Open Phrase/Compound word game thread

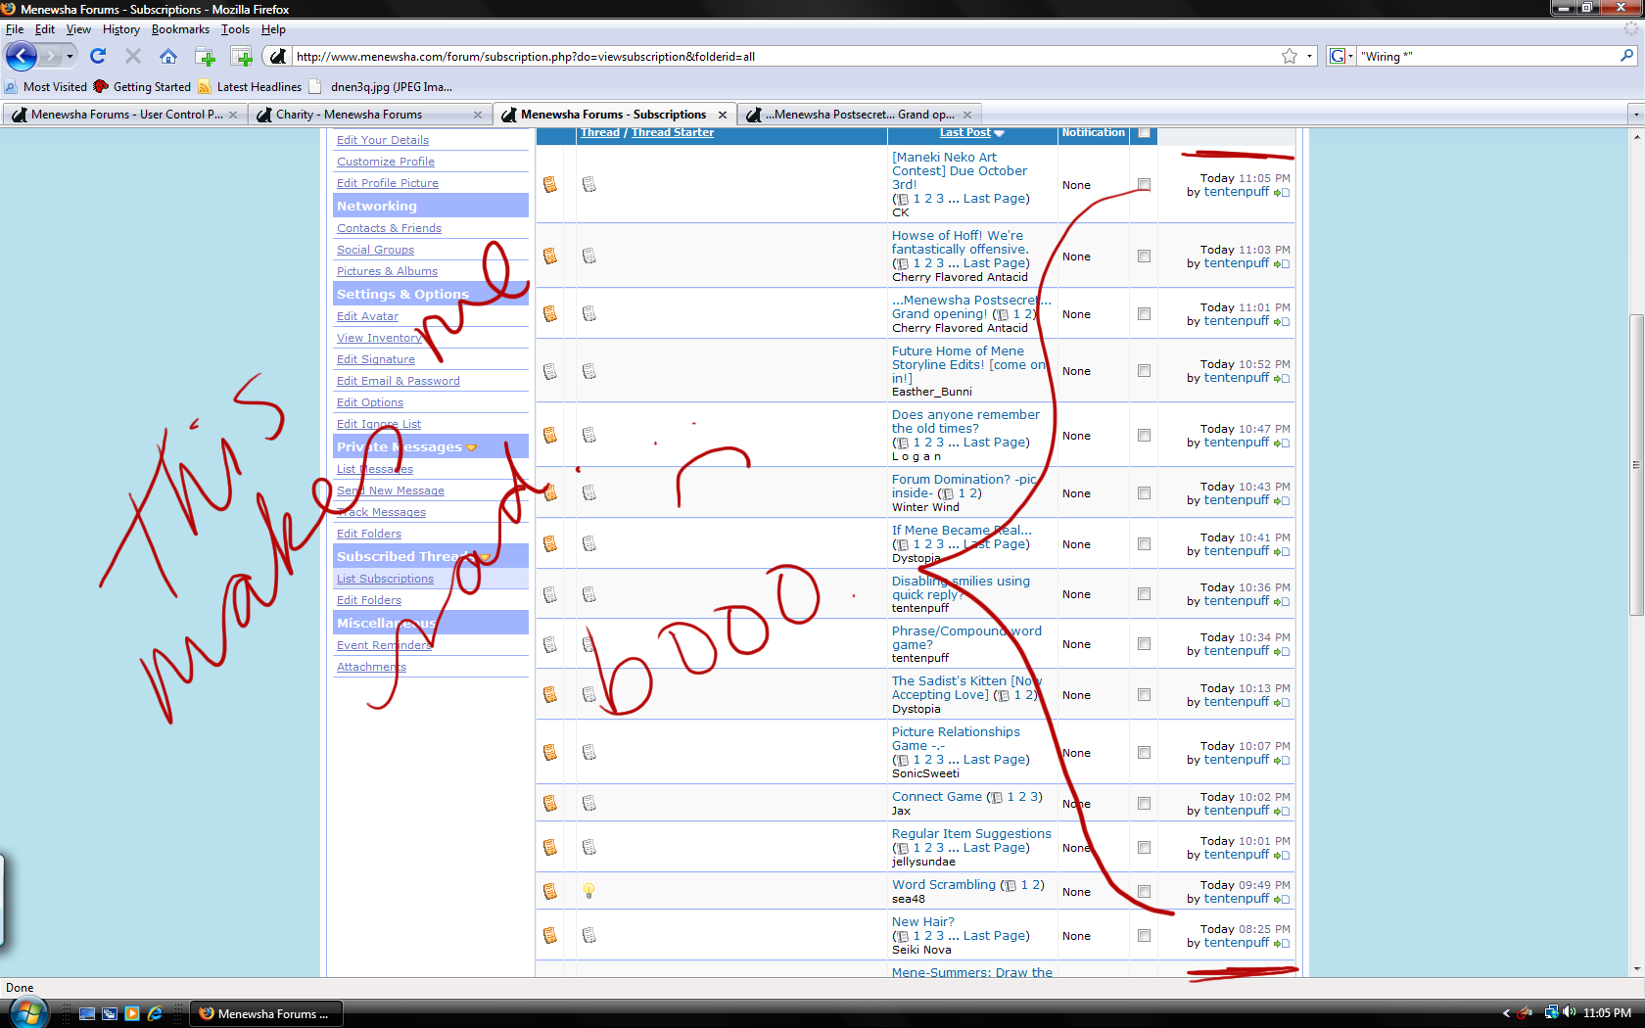point(966,637)
